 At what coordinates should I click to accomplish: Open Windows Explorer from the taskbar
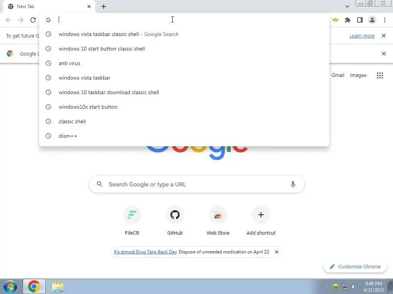tap(58, 287)
